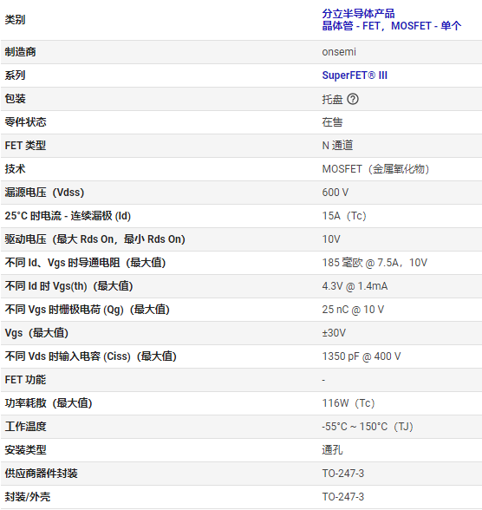Select the operating temperature range value
482x510 pixels.
point(368,427)
